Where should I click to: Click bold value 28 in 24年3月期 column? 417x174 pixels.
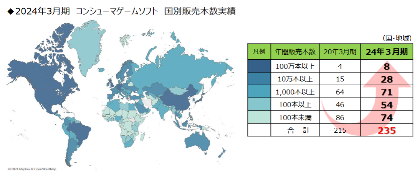tap(387, 80)
